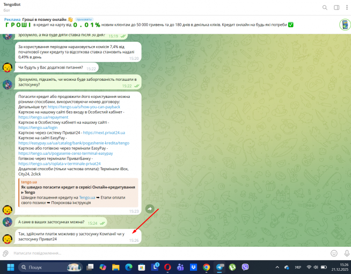The height and width of the screenshot is (274, 351).
Task: Open the "L" app with notification badge
Action: tap(155, 267)
